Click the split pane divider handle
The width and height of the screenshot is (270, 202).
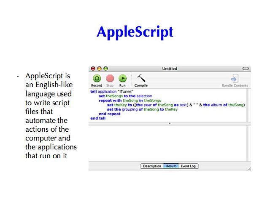tap(170, 123)
